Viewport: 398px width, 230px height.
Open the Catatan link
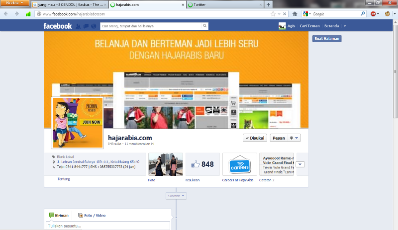pos(265,180)
